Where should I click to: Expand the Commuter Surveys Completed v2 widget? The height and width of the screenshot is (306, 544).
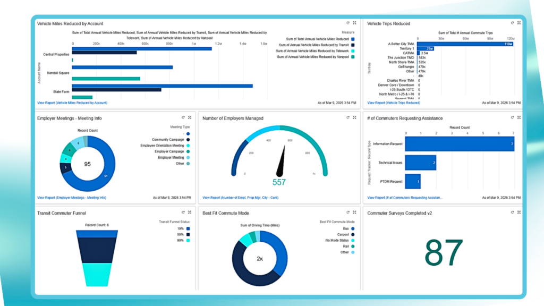click(x=519, y=212)
